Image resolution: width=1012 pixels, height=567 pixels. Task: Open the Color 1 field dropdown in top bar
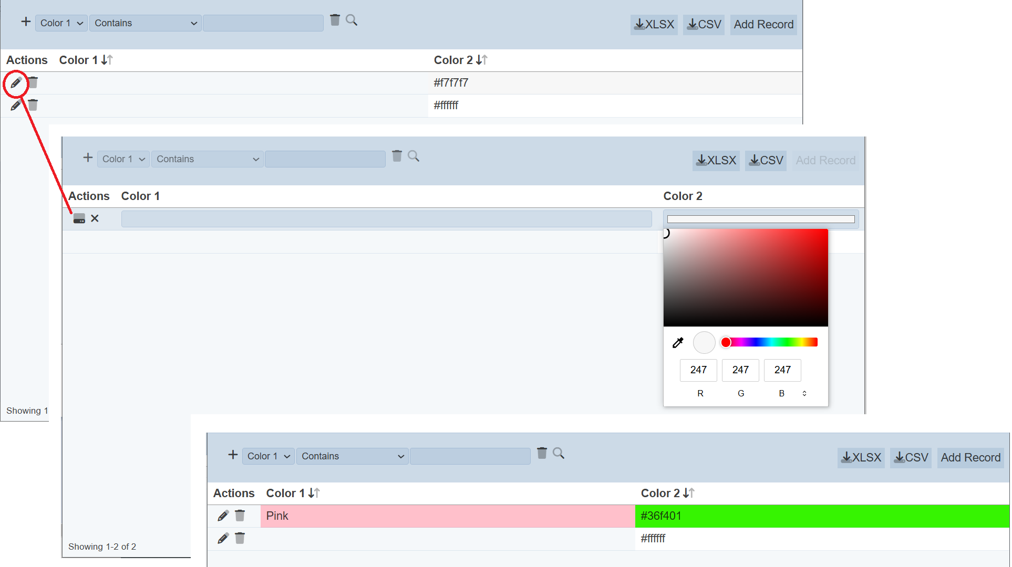coord(61,23)
